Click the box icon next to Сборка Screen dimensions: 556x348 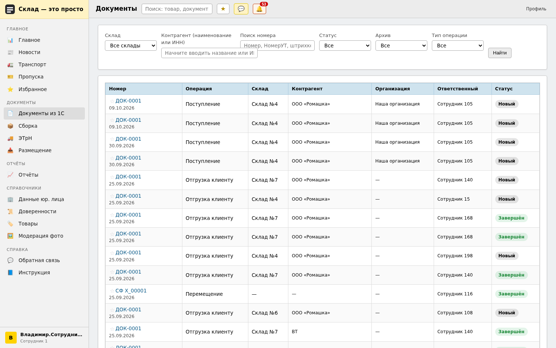click(10, 126)
